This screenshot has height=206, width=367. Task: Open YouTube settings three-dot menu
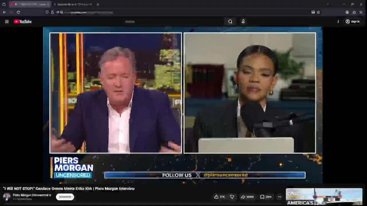click(338, 21)
